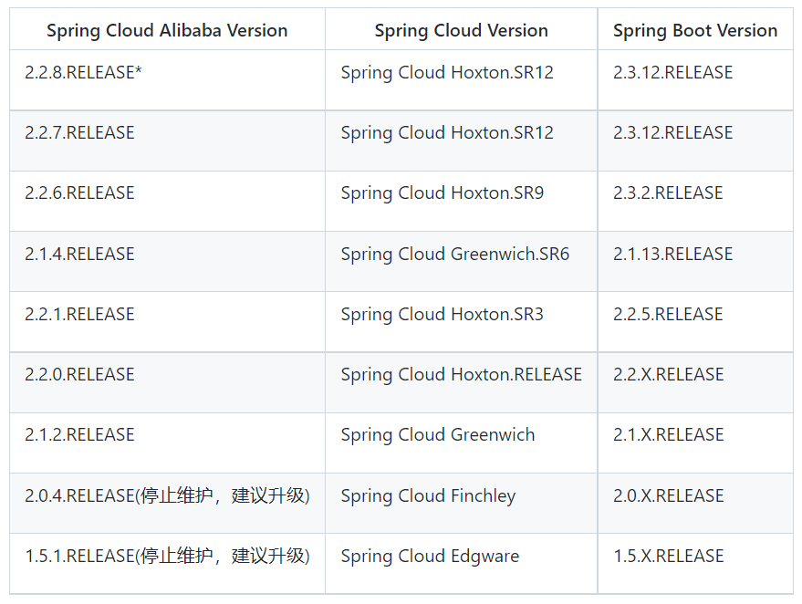Select the 2.2.1.RELEASE cell
Image resolution: width=802 pixels, height=604 pixels.
point(167,322)
